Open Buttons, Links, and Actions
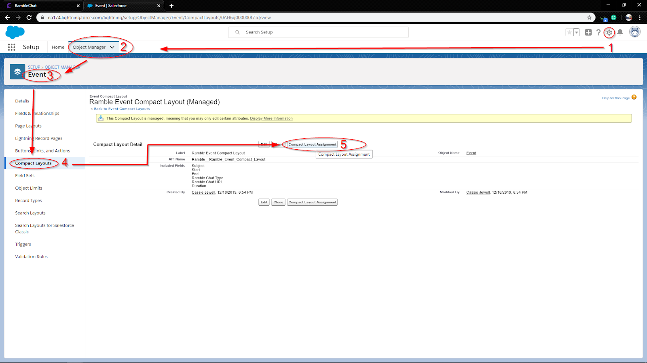Image resolution: width=647 pixels, height=363 pixels. coord(42,151)
